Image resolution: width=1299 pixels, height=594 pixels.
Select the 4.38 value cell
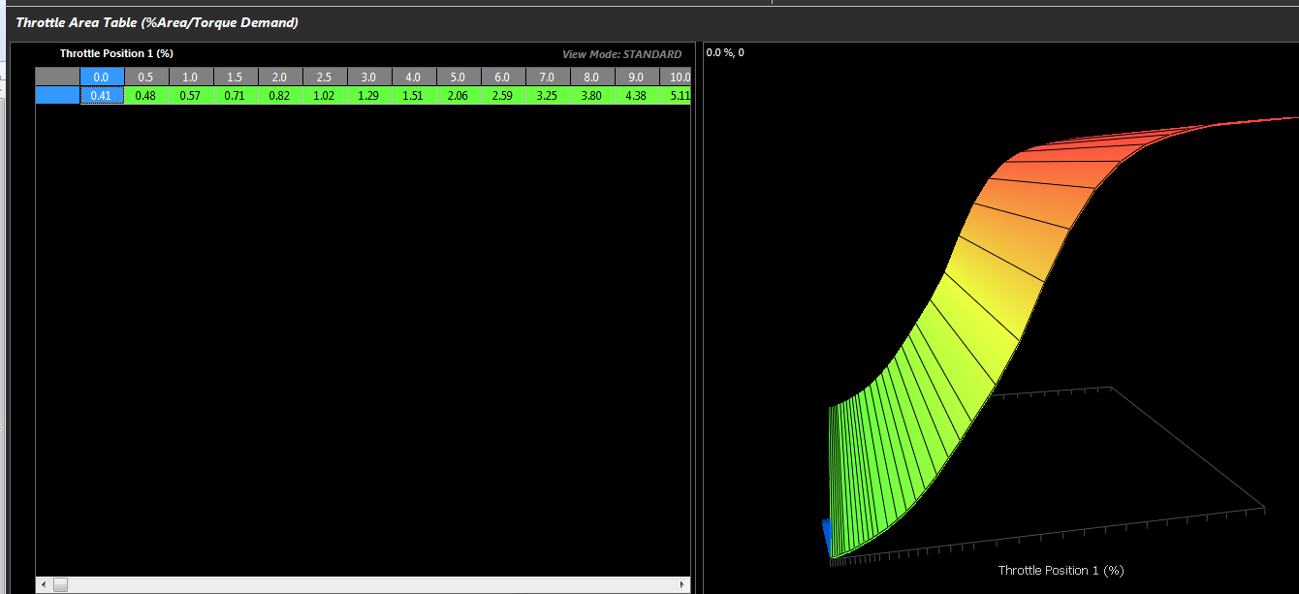coord(637,95)
